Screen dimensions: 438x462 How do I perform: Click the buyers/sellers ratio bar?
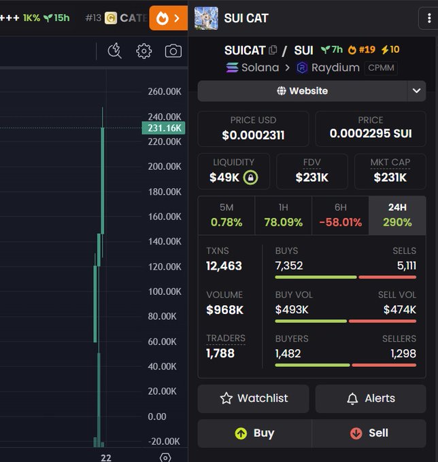pos(346,365)
